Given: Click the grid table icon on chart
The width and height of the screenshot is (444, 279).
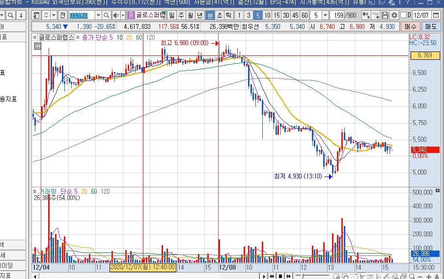Looking at the screenshot, I should point(38,46).
